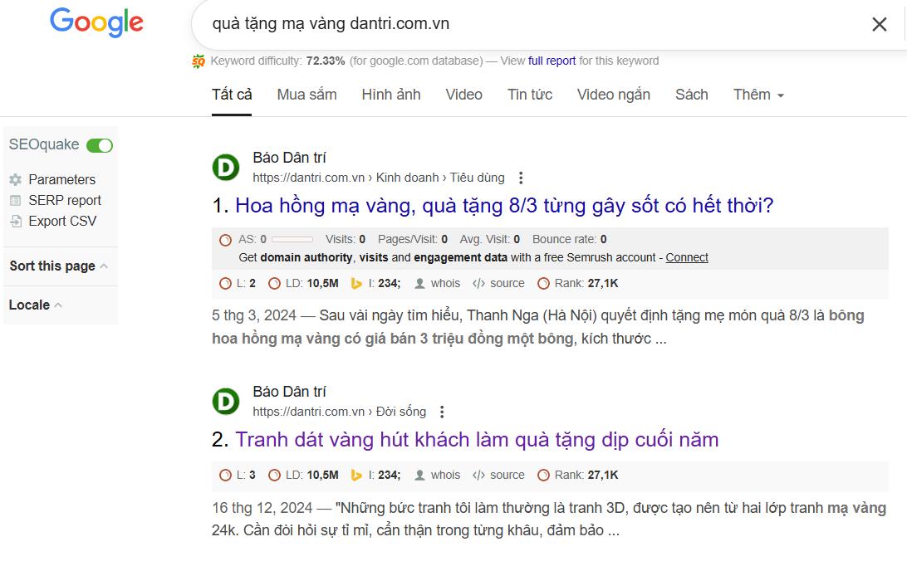
Task: Click the L: 2 links icon in result 1
Action: point(226,283)
